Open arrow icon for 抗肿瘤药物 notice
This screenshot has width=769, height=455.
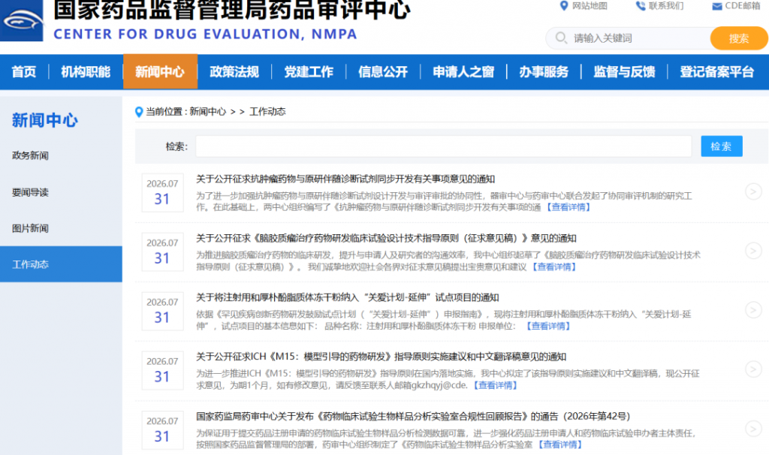click(x=753, y=191)
